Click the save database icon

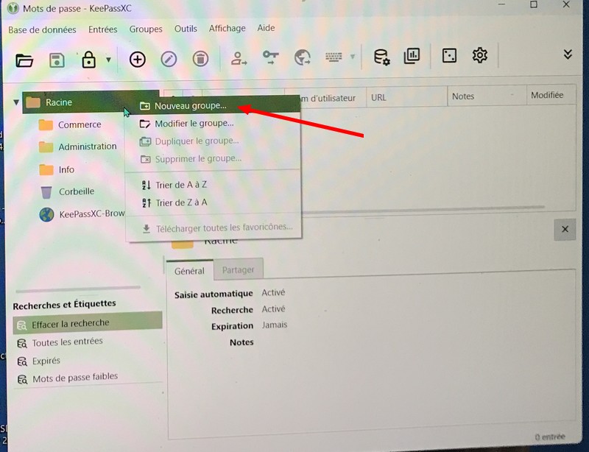click(x=57, y=60)
